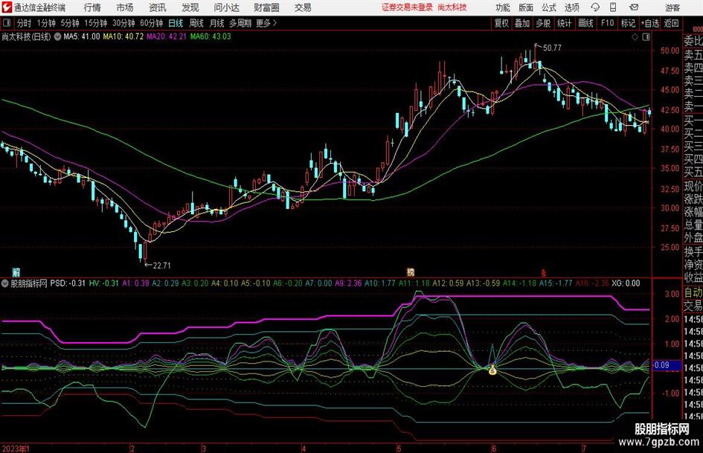
Task: Open the customer service headset icon
Action: (595, 7)
